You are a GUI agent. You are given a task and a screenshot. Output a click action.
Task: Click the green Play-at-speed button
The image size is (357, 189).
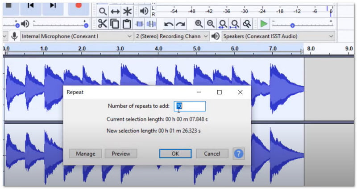[x=264, y=24]
